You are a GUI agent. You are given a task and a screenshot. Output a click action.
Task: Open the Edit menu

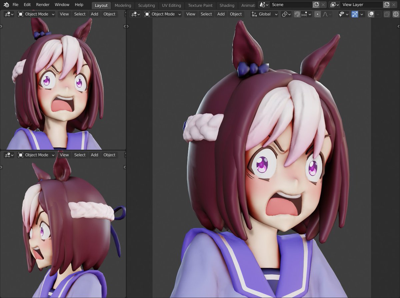click(x=27, y=5)
